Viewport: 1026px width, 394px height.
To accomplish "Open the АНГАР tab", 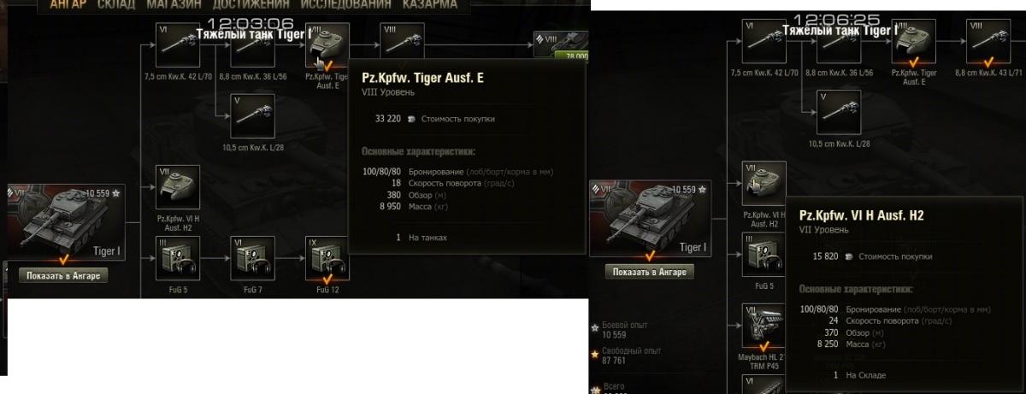I will click(x=68, y=5).
